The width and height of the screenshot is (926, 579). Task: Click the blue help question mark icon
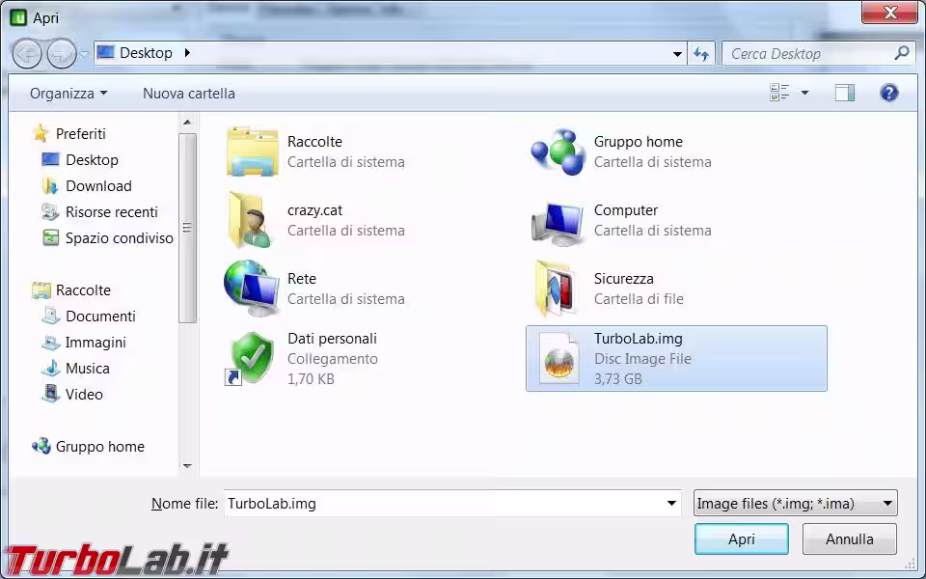coord(888,93)
